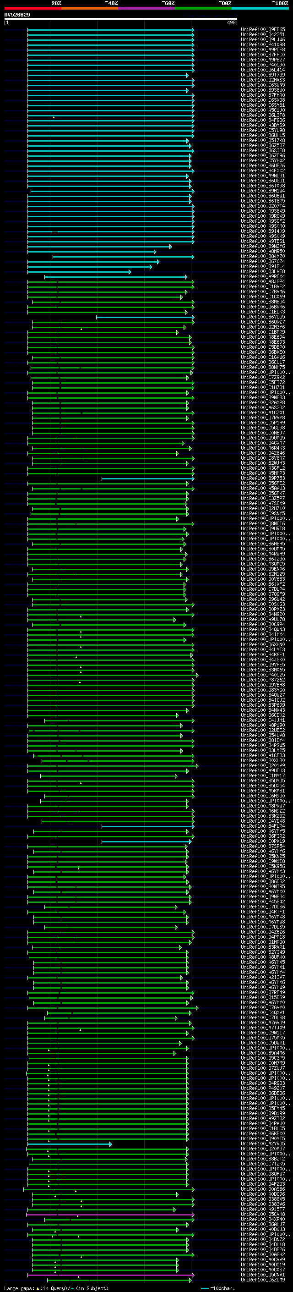Open hit UniRef100_Q42351
This screenshot has width=293, height=1292.
coord(263,35)
